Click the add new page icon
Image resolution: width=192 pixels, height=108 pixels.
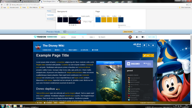tap(144, 45)
